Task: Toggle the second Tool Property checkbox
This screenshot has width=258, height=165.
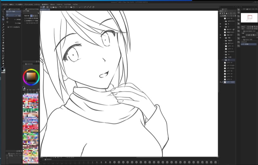Action: click(x=25, y=21)
